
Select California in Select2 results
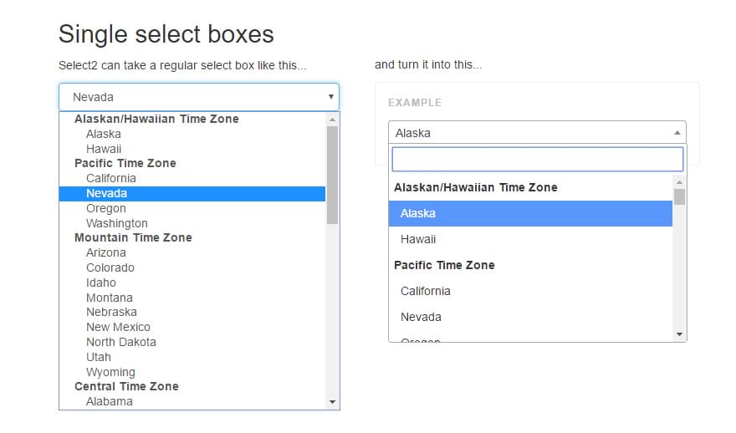click(426, 291)
